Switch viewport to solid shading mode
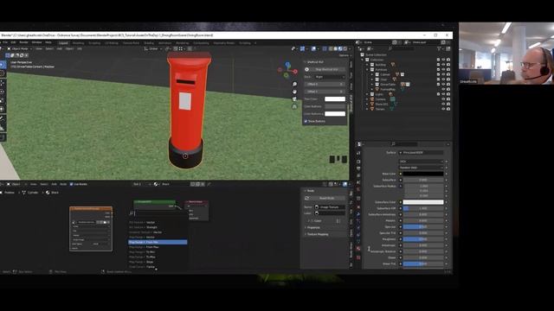 tap(335, 48)
